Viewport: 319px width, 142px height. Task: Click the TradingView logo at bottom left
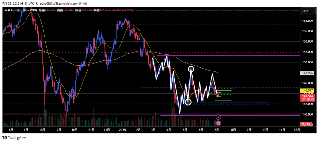click(x=14, y=138)
